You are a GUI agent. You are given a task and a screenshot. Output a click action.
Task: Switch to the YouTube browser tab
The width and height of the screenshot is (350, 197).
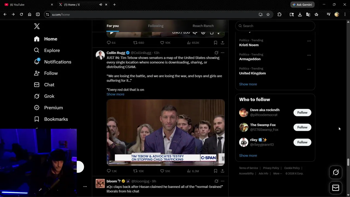tap(28, 5)
